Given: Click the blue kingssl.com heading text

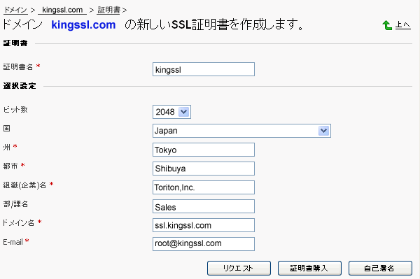Looking at the screenshot, I should 83,24.
